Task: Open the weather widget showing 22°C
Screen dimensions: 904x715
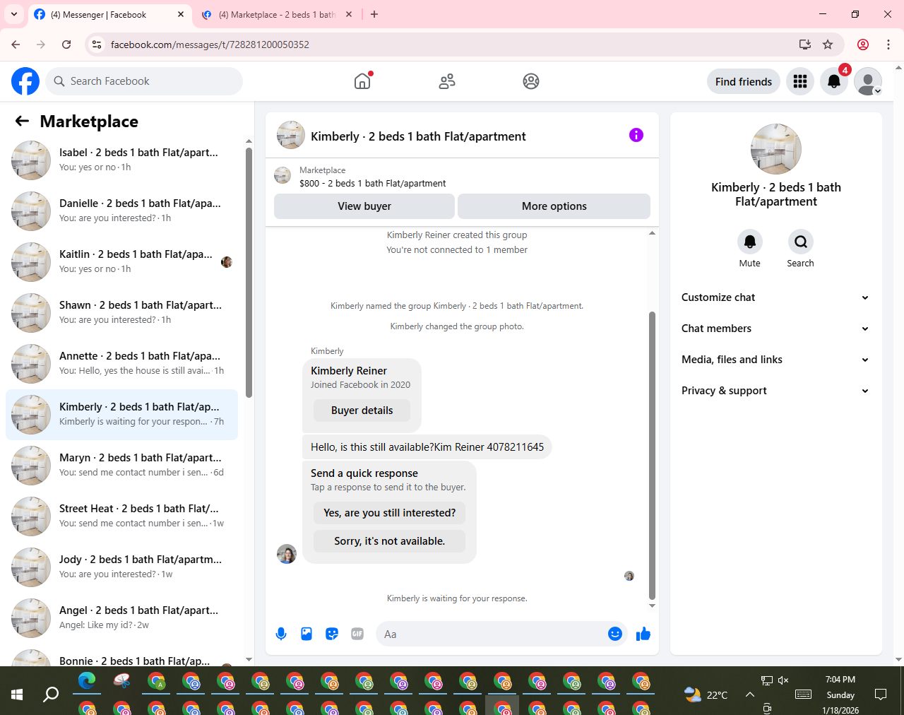Action: coord(706,695)
